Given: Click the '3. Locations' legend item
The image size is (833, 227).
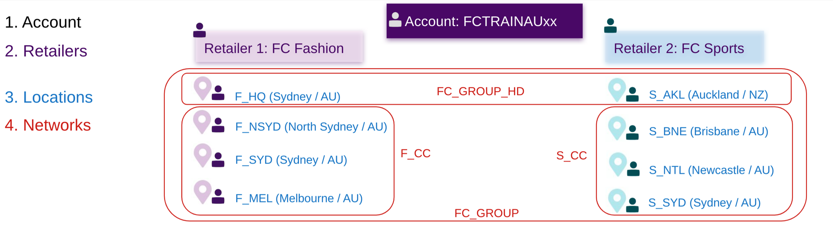Looking at the screenshot, I should (x=49, y=97).
